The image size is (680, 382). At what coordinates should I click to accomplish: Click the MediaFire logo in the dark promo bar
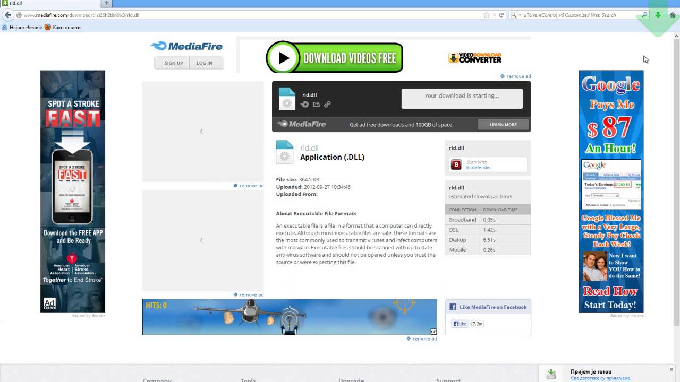(301, 124)
